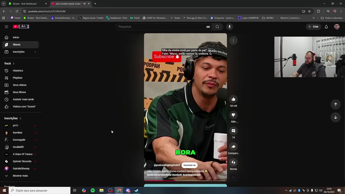Viewport: 345px width, 194px height.
Task: Open Assistir mais tarde
Action: point(20,99)
